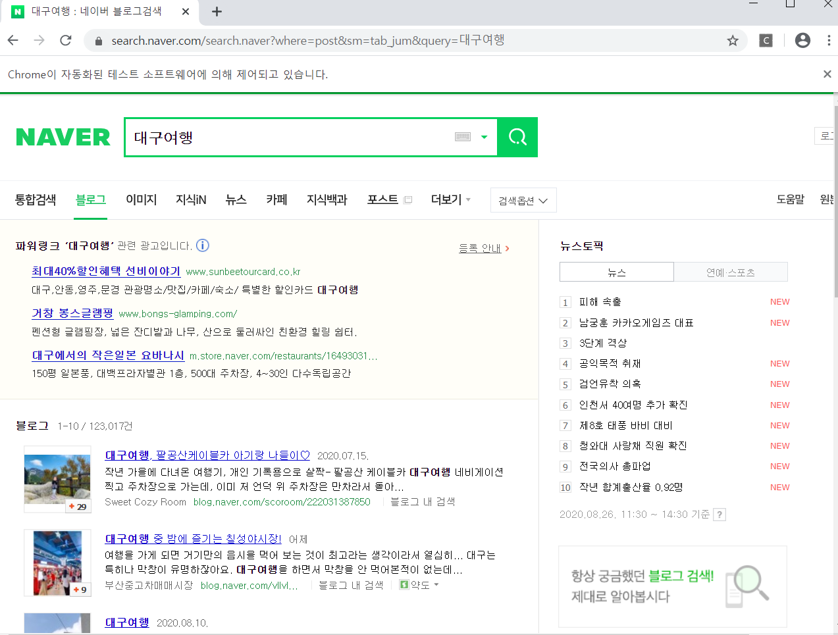Viewport: 838px width, 635px height.
Task: Click the browser forward arrow
Action: (39, 41)
